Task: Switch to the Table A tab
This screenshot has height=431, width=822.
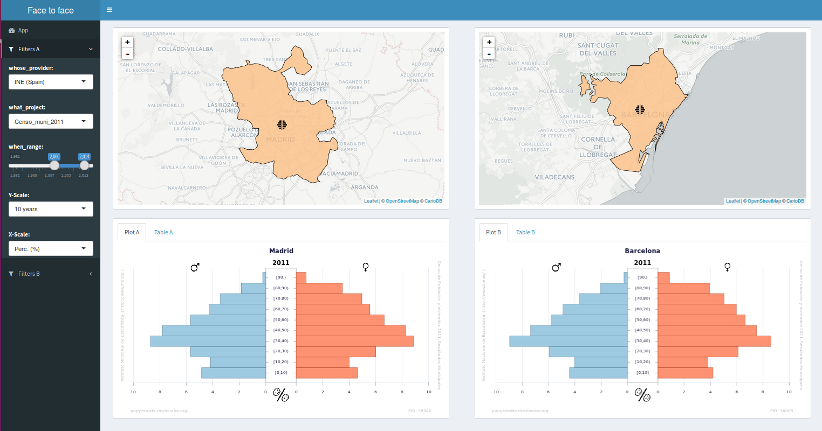Action: click(163, 232)
